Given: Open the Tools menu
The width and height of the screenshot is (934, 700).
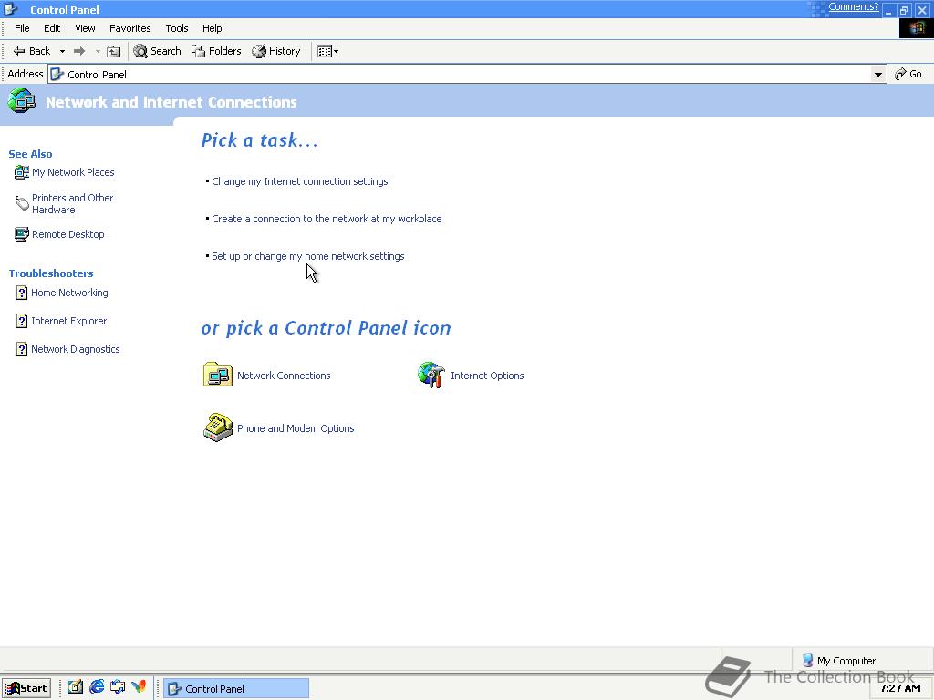Looking at the screenshot, I should pyautogui.click(x=177, y=28).
